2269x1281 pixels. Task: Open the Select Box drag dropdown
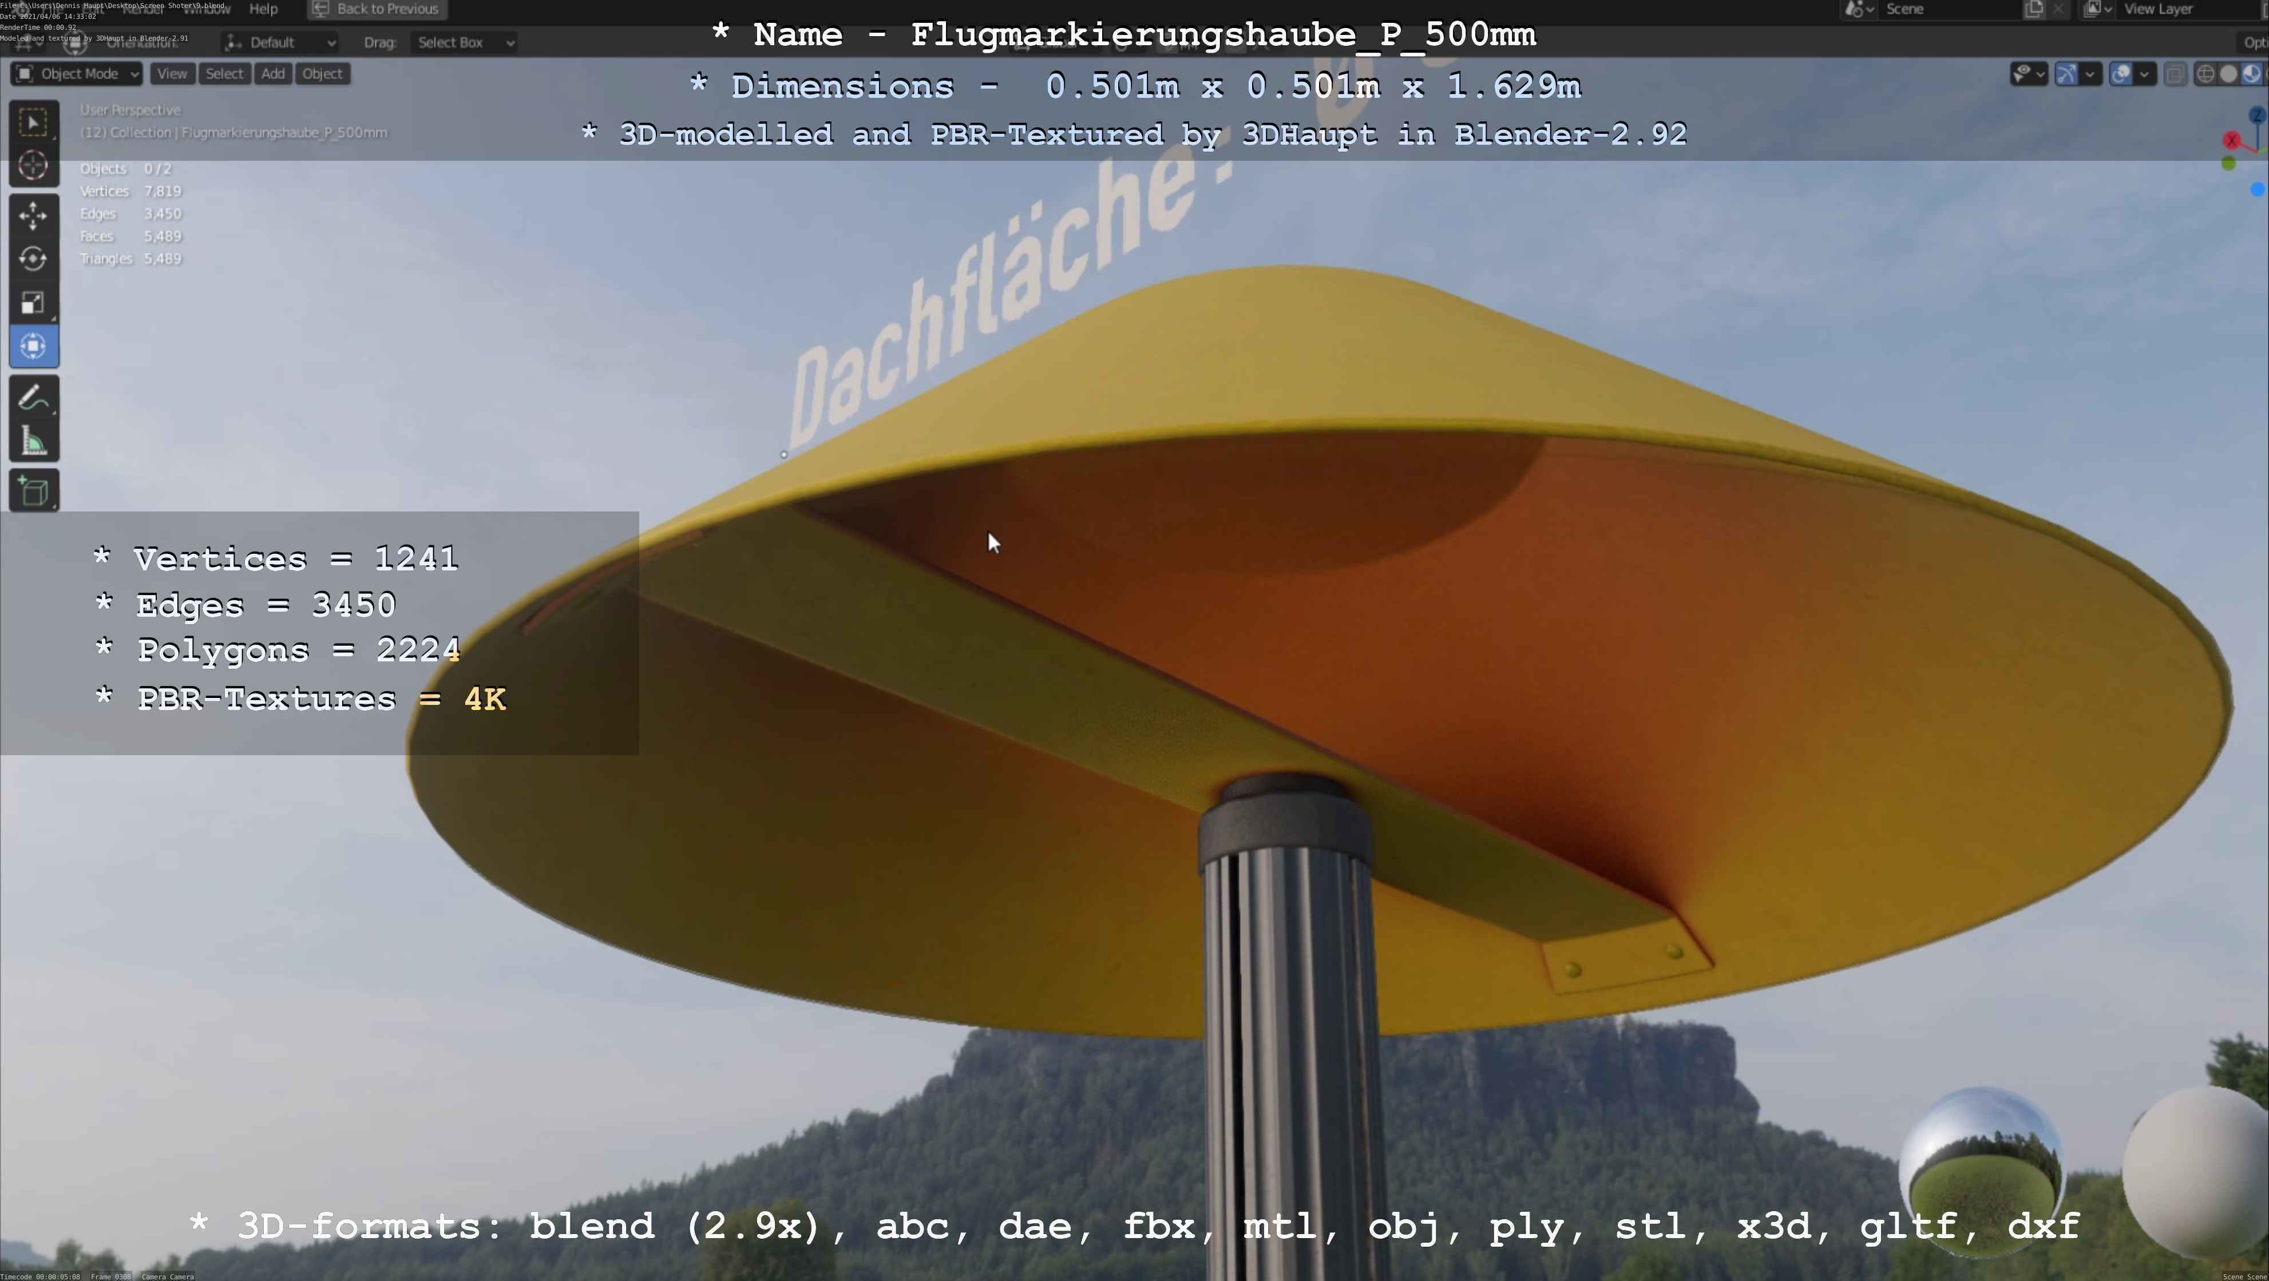(464, 42)
